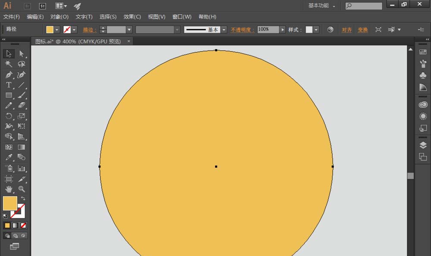Open the brush definition 基本 dropdown
Screen dimensions: 431x256
(x=224, y=30)
